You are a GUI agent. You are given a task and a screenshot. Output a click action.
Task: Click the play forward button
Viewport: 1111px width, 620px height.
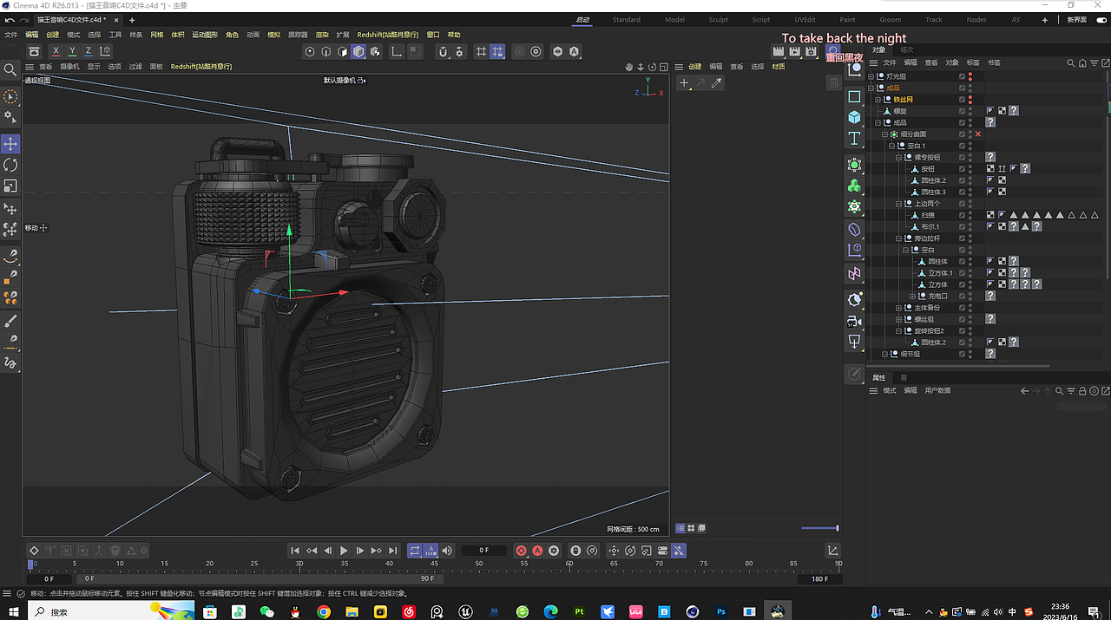pyautogui.click(x=344, y=551)
